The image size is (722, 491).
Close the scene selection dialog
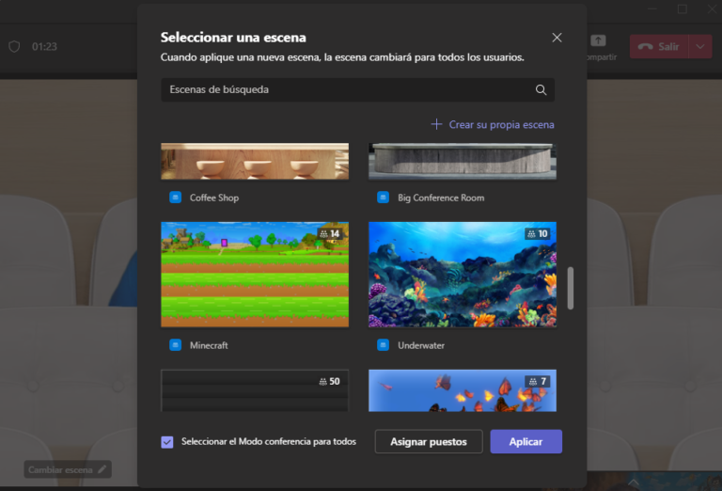[557, 38]
